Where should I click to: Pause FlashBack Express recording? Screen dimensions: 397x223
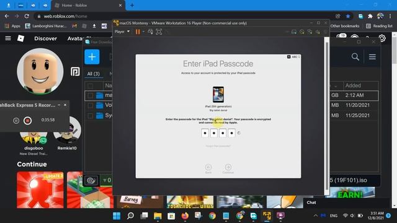[x=16, y=121]
